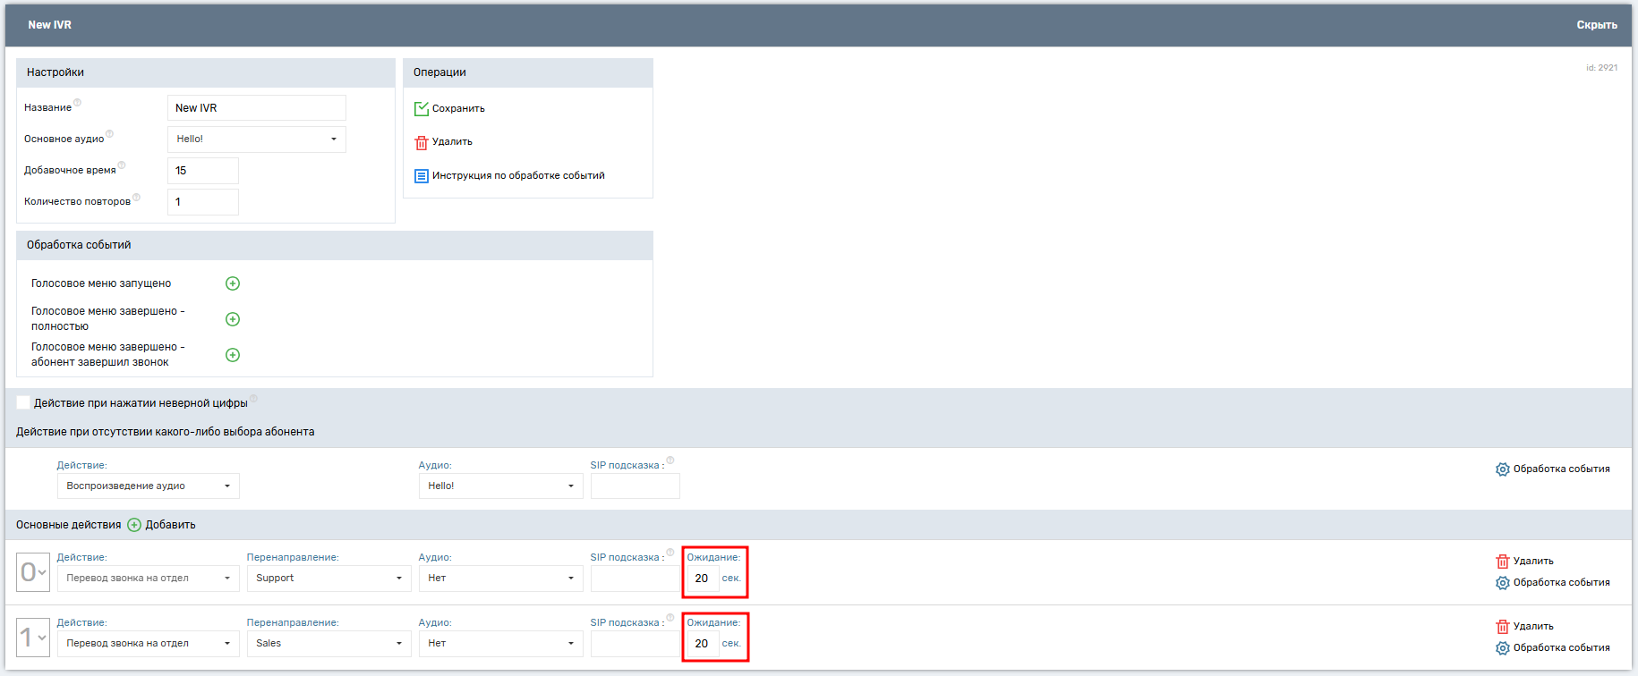Open the event handling instruction document icon

coord(422,176)
